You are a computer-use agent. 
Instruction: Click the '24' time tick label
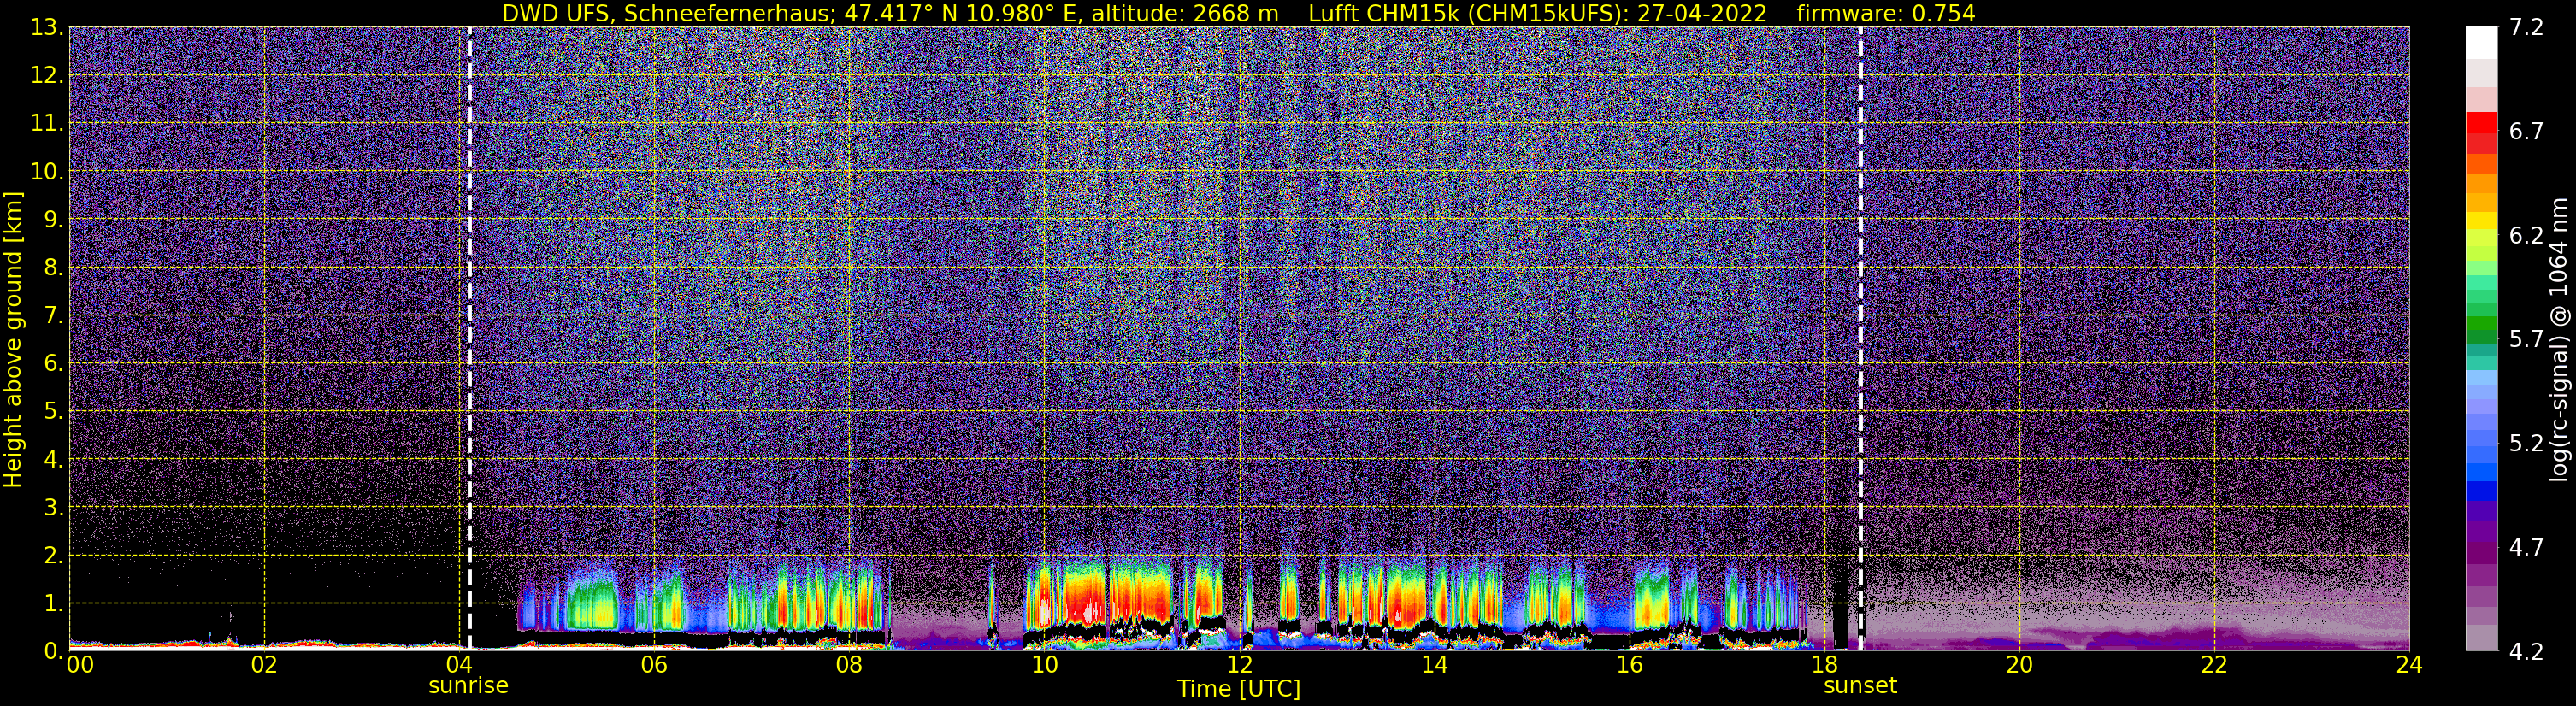point(2409,665)
